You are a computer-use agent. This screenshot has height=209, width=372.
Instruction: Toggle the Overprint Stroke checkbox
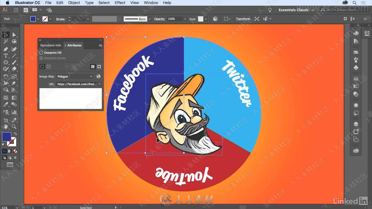41,58
